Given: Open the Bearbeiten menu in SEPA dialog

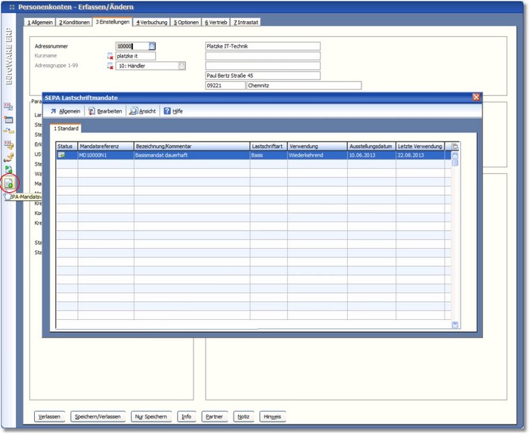Looking at the screenshot, I should coord(105,111).
